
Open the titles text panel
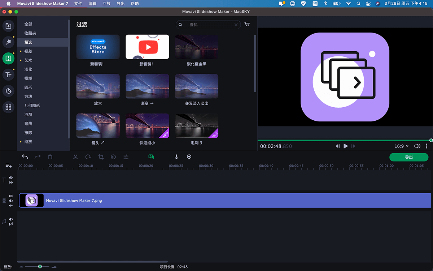tap(8, 75)
